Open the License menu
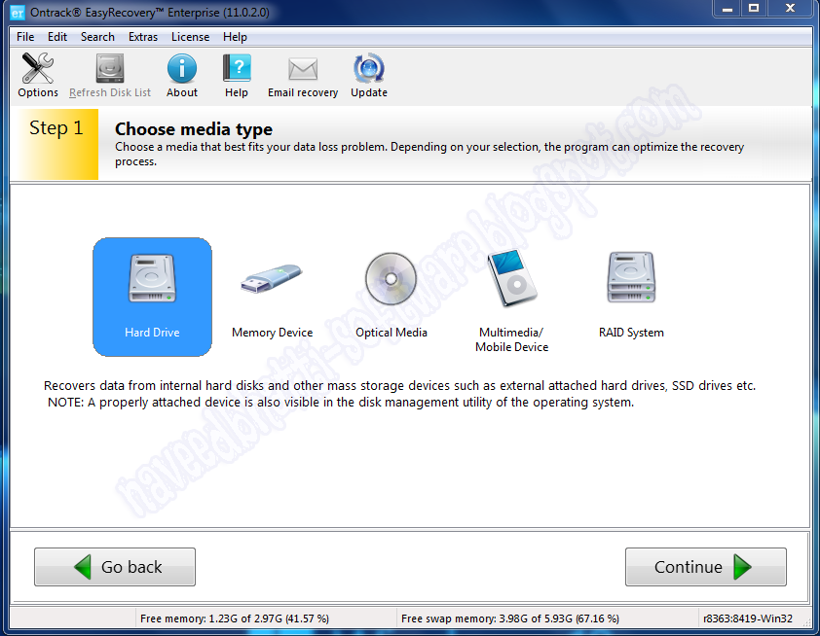This screenshot has height=636, width=820. coord(190,37)
